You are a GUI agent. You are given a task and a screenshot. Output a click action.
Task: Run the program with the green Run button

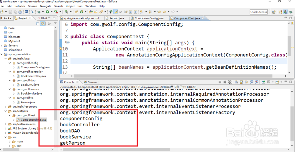pos(47,12)
